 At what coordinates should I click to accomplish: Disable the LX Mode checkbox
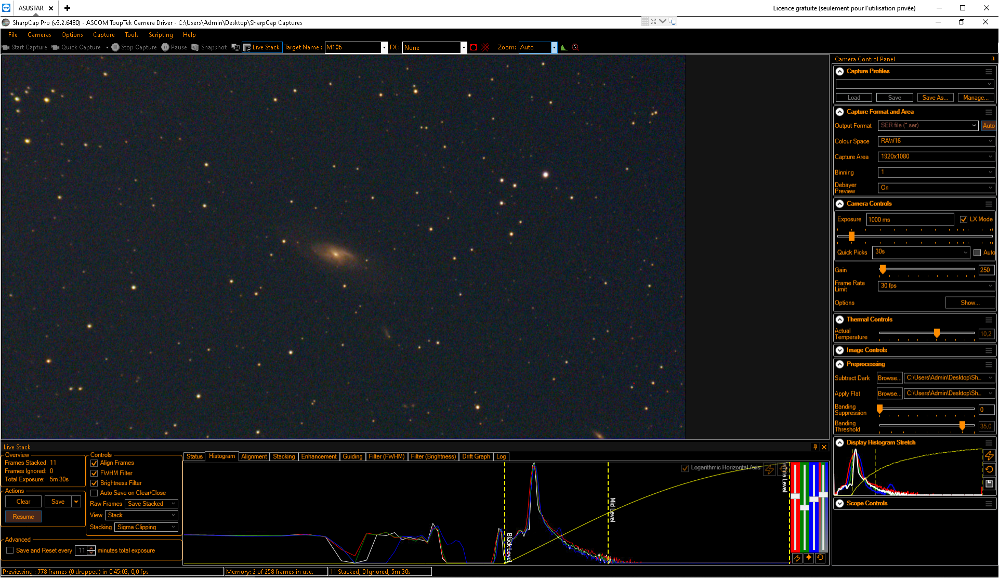964,219
